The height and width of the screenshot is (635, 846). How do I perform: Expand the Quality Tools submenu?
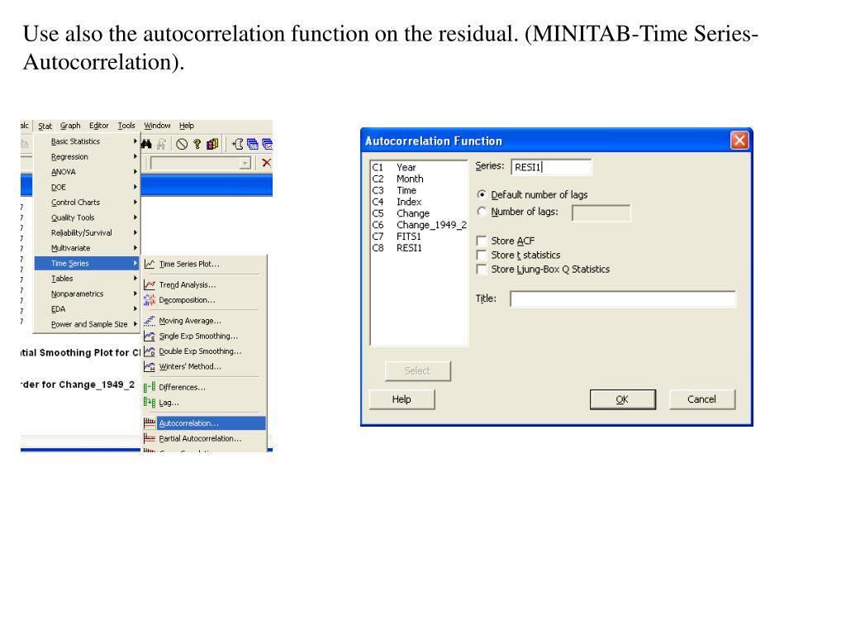(x=86, y=217)
